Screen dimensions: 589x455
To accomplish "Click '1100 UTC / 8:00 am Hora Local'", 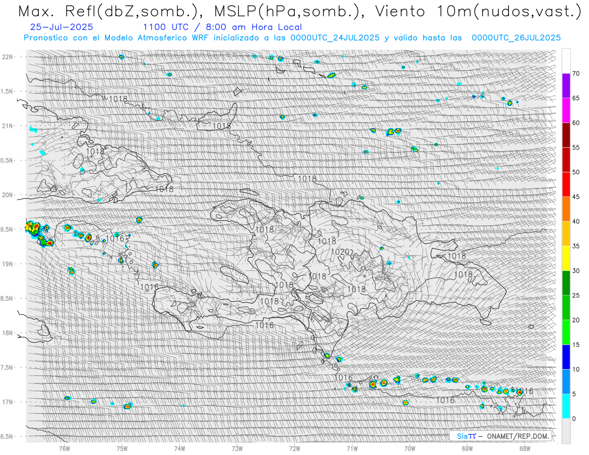I will tap(222, 27).
